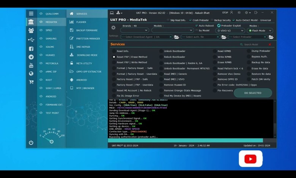Screen dimensions: 296x178
Task: Enable the Skip Read Info checkbox
Action: (x=168, y=20)
